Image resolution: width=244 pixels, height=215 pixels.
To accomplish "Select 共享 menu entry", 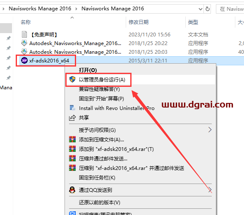I will tap(84, 117).
